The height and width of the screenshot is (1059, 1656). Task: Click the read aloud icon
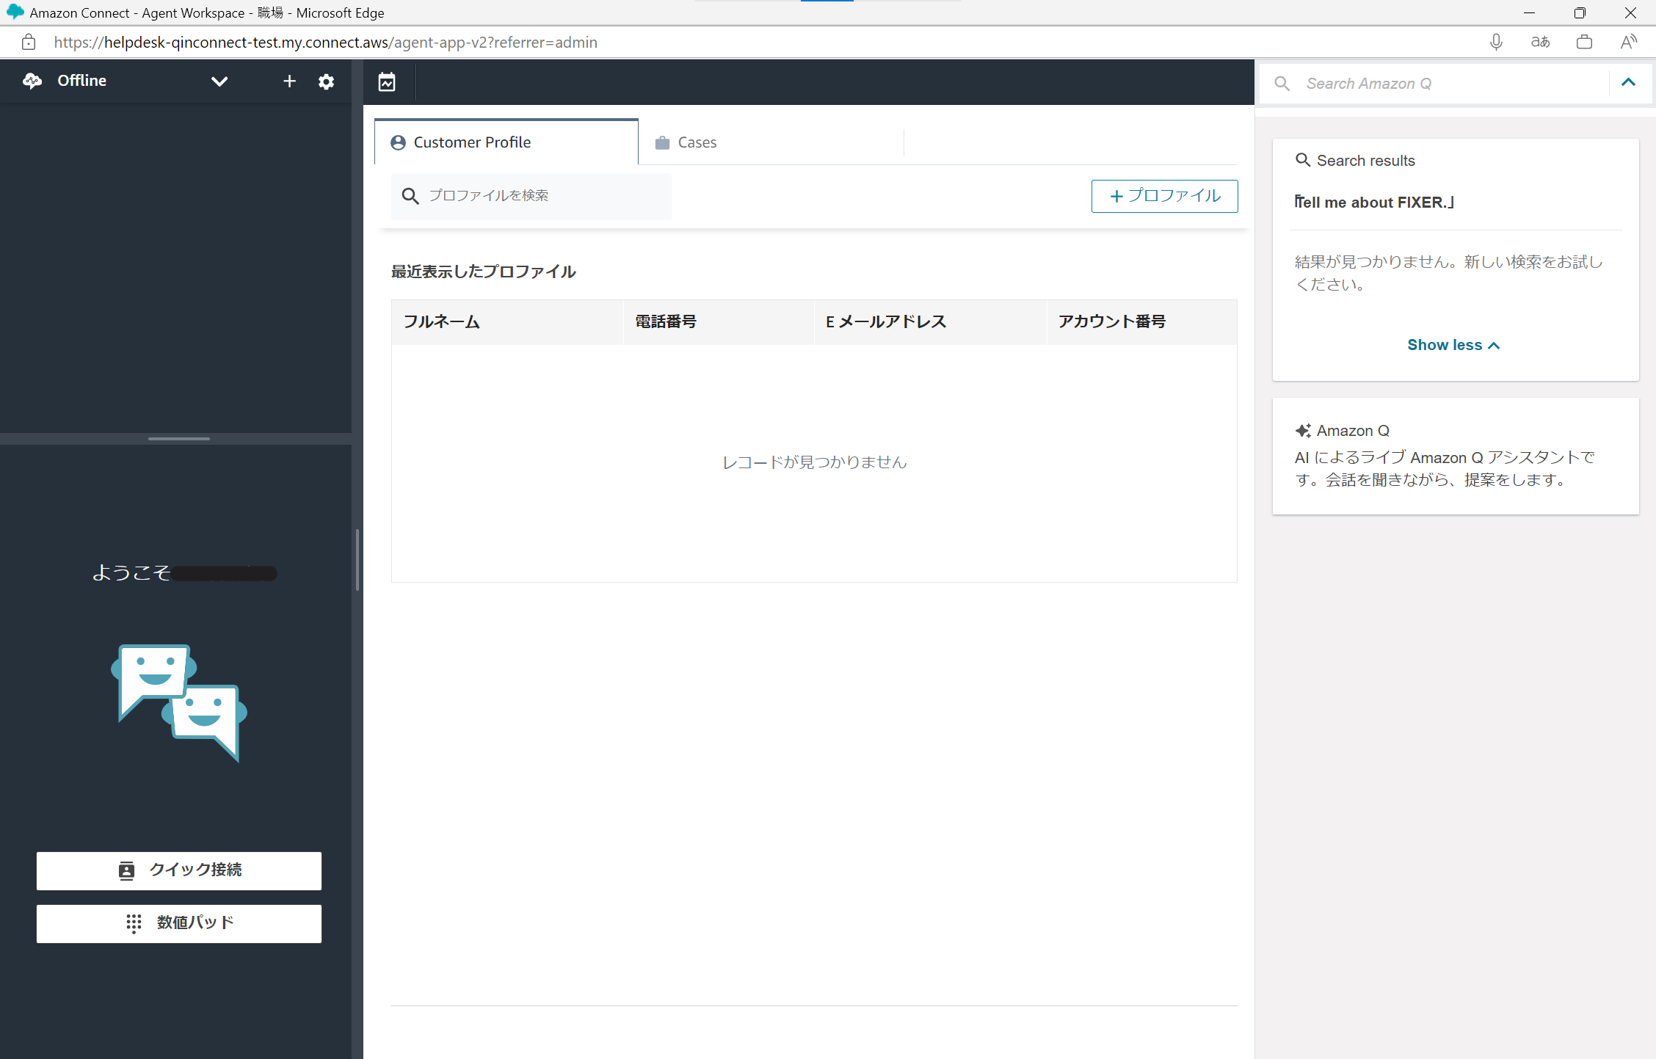pyautogui.click(x=1628, y=42)
